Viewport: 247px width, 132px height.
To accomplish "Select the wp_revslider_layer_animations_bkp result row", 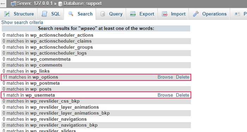I will (x=96, y=113).
